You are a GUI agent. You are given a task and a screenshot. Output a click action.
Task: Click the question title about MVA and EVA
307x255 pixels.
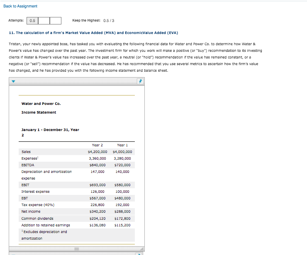click(93, 33)
